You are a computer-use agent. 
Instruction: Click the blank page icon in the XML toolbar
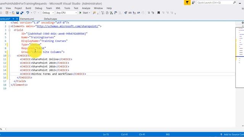[x=107, y=13]
